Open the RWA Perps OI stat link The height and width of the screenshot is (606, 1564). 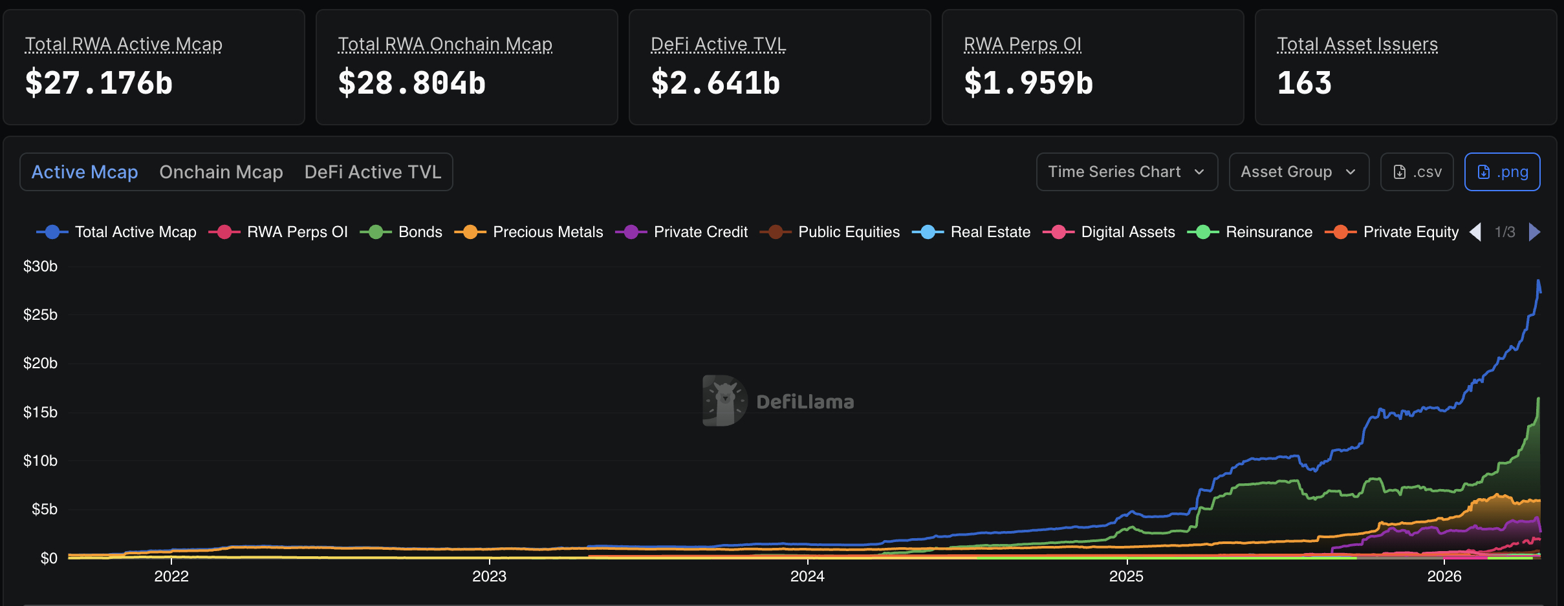coord(1023,44)
